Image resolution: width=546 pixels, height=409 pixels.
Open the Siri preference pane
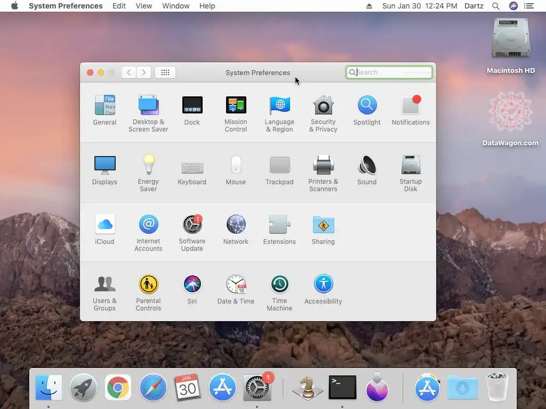[x=192, y=289]
